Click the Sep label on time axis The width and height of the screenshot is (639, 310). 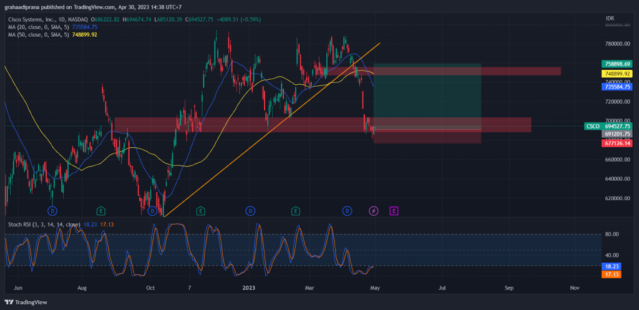pyautogui.click(x=509, y=288)
